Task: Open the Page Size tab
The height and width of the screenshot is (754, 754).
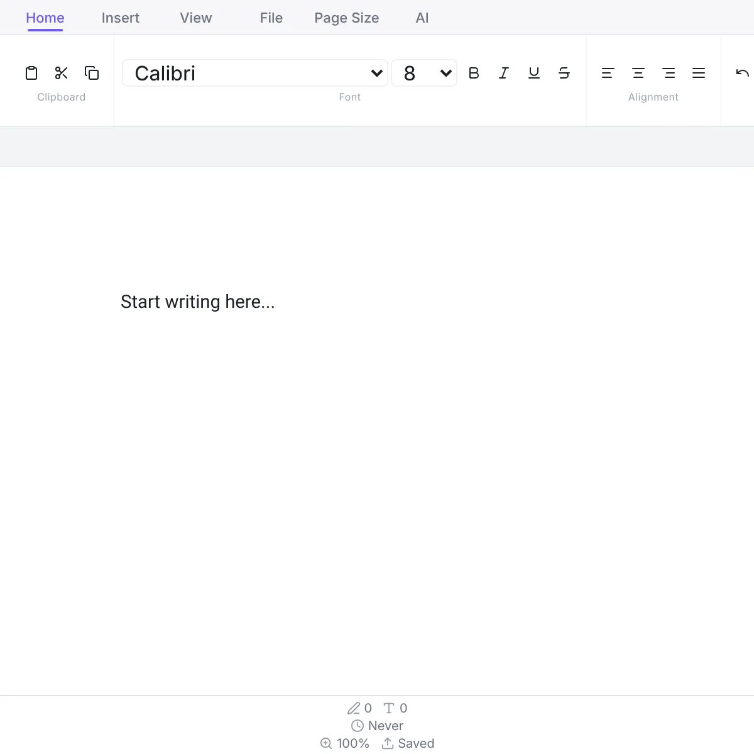Action: pos(347,18)
